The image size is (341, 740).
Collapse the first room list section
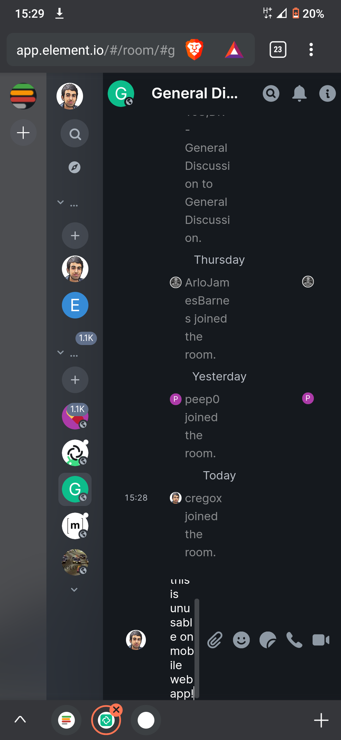pyautogui.click(x=61, y=202)
